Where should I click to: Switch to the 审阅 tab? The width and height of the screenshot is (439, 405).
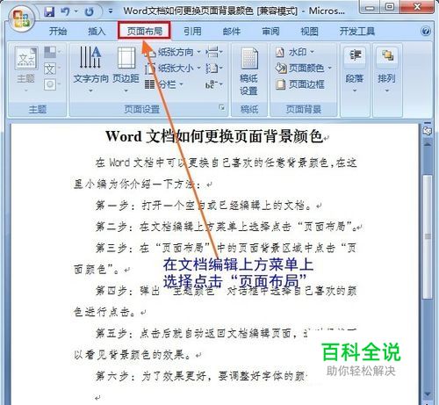pyautogui.click(x=270, y=31)
